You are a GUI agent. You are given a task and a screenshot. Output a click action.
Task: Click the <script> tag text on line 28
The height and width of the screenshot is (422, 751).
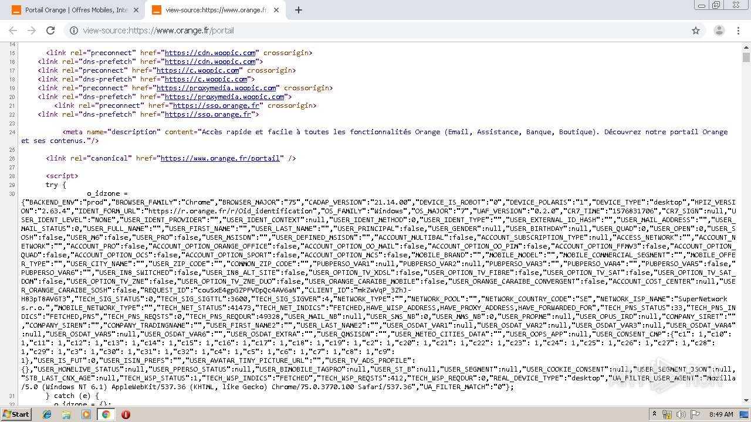tap(62, 176)
